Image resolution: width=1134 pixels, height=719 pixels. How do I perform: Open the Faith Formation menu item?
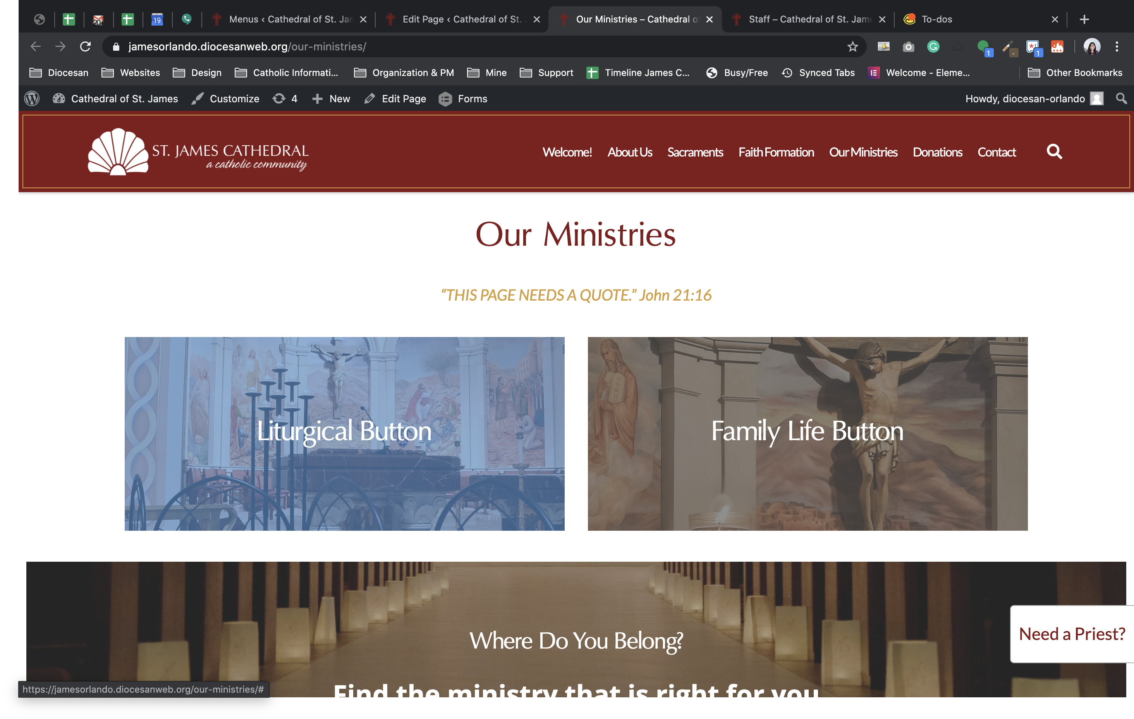776,152
